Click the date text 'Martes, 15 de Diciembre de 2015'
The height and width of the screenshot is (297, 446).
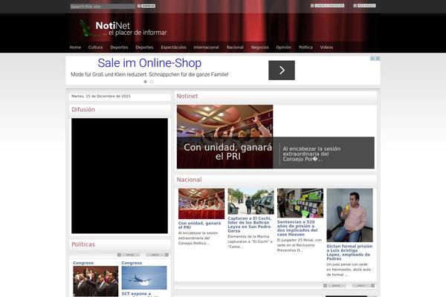coord(100,96)
